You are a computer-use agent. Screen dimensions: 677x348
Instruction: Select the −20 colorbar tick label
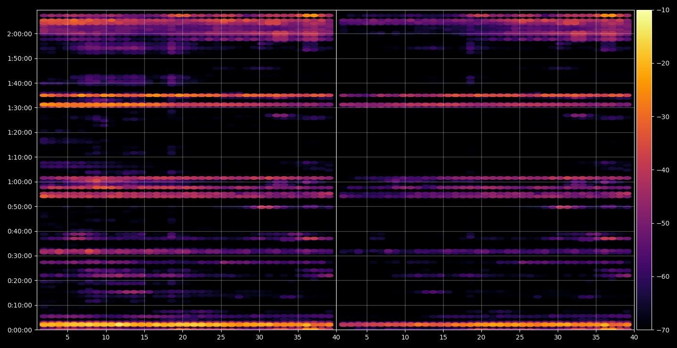663,63
